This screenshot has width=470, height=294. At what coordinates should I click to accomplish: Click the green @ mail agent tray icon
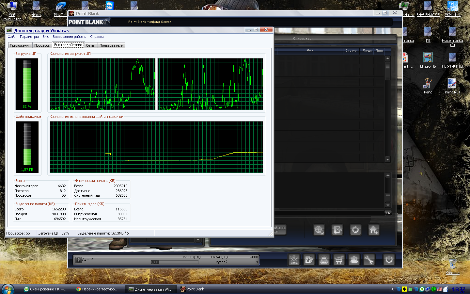point(434,289)
